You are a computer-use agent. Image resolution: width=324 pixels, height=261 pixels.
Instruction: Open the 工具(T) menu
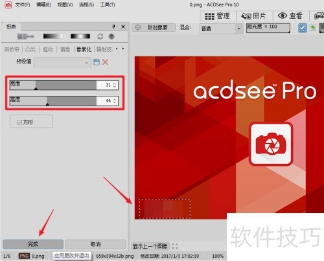[108, 5]
